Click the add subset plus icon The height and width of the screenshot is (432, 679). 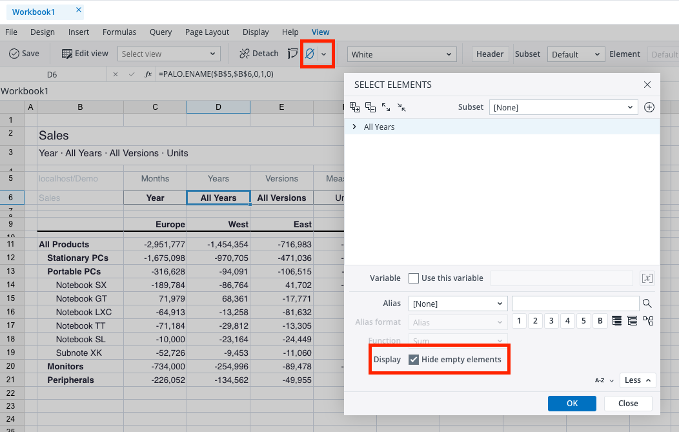649,107
